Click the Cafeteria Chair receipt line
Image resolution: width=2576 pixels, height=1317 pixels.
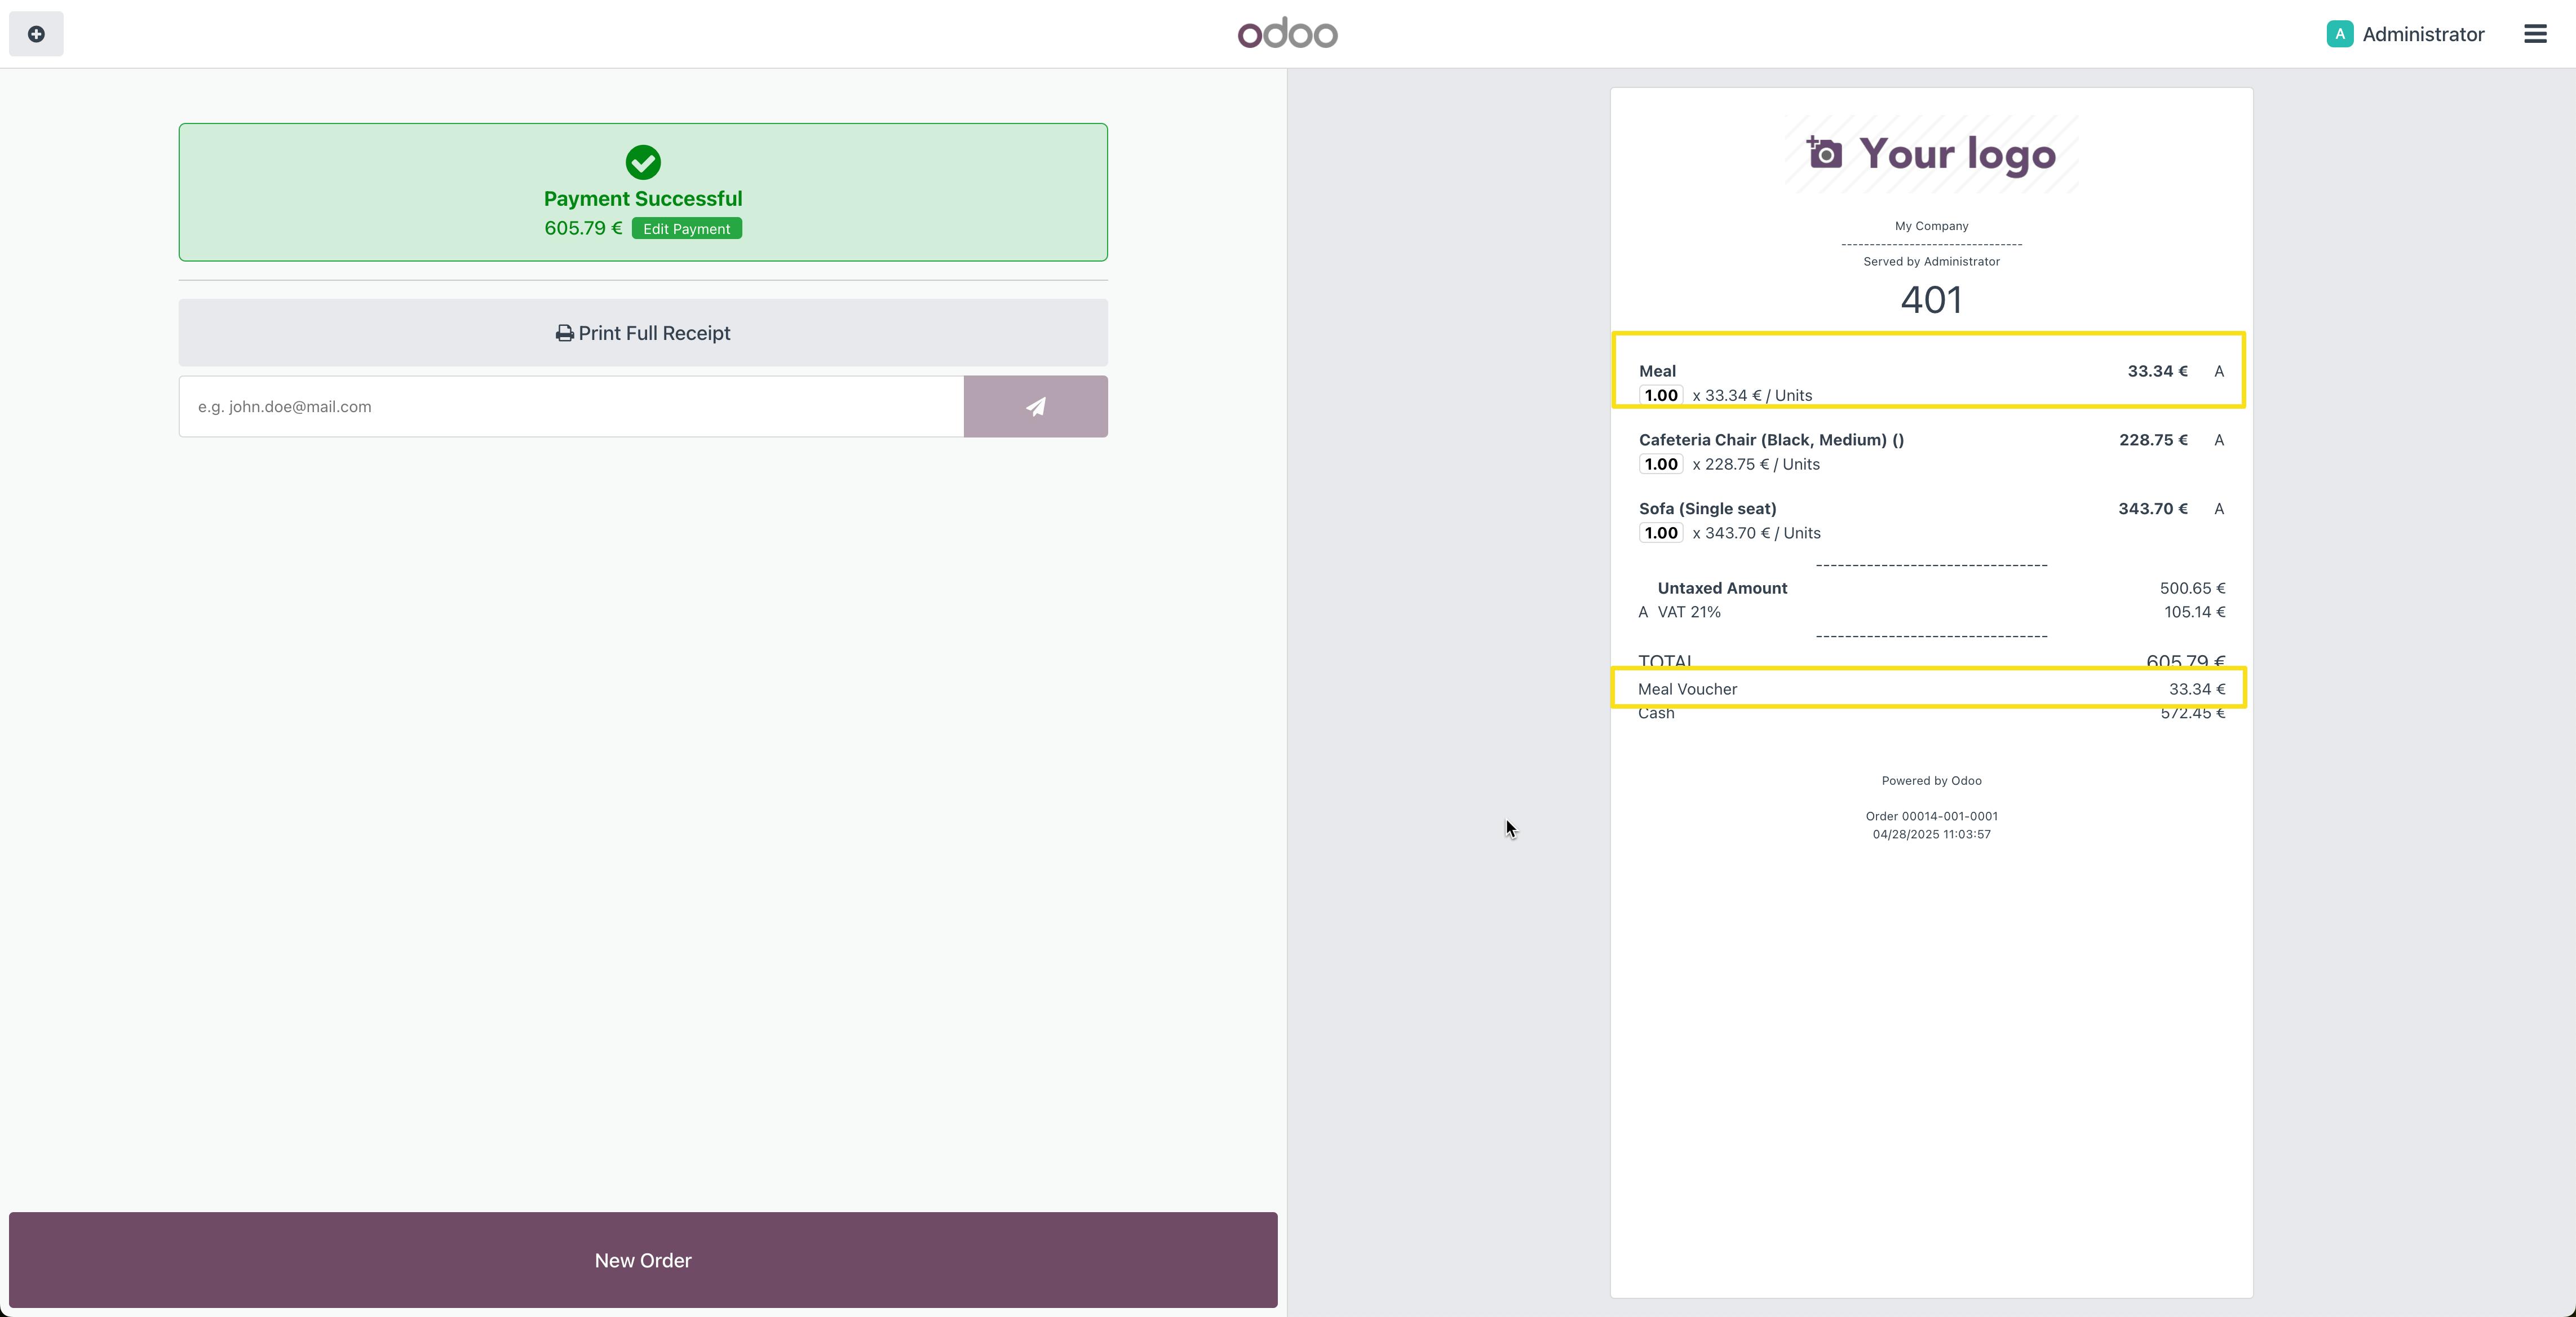click(1771, 440)
